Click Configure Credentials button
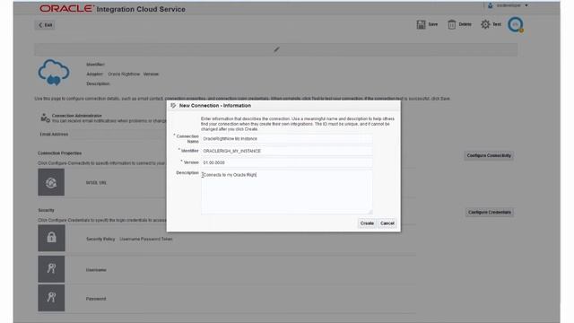 490,213
